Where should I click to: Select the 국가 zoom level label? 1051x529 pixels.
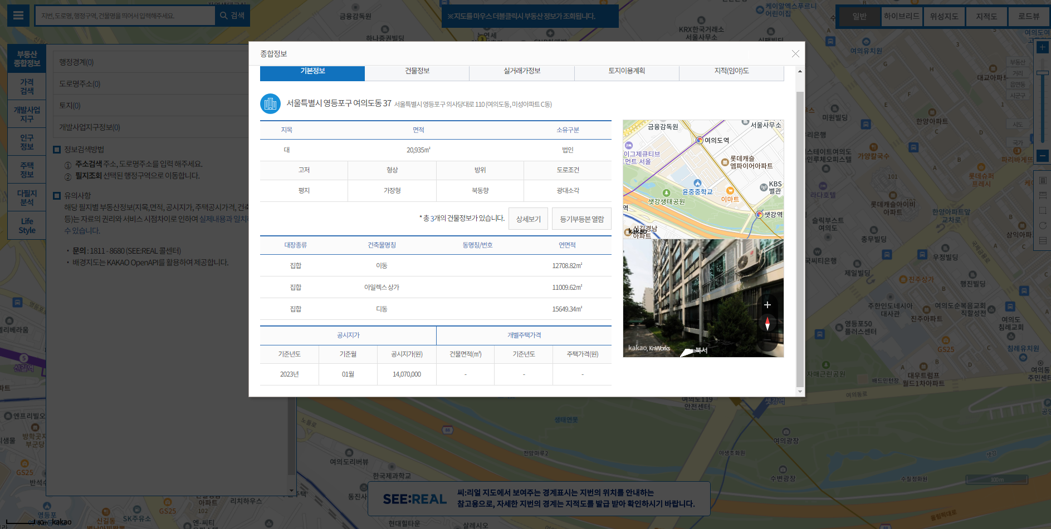pos(1018,143)
